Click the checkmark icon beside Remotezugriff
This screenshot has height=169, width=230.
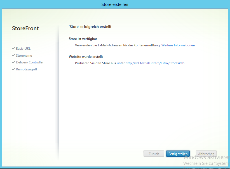(x=13, y=69)
